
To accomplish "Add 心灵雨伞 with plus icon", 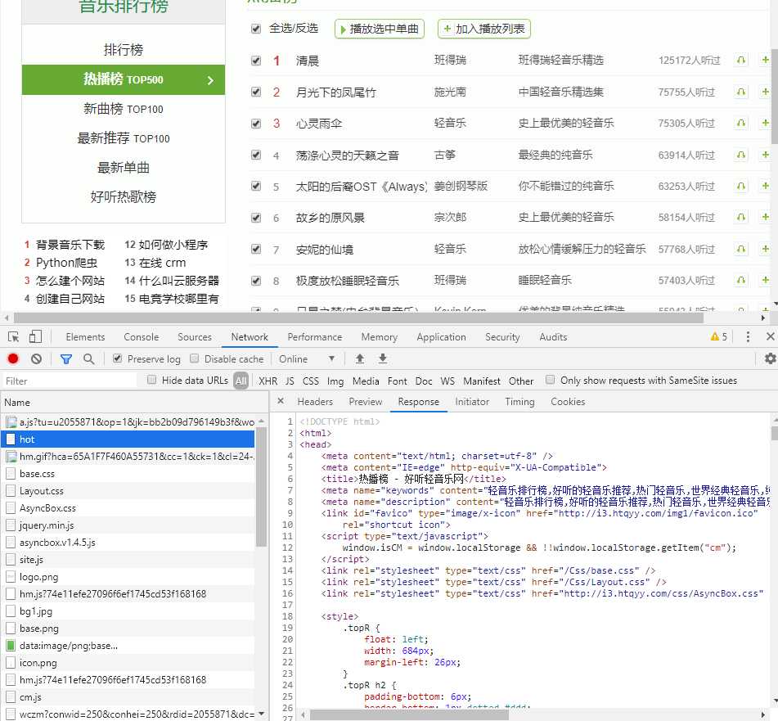I will click(x=765, y=123).
